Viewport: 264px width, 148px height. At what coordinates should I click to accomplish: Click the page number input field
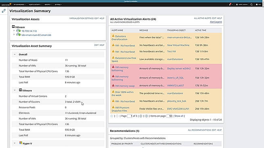click(x=130, y=116)
